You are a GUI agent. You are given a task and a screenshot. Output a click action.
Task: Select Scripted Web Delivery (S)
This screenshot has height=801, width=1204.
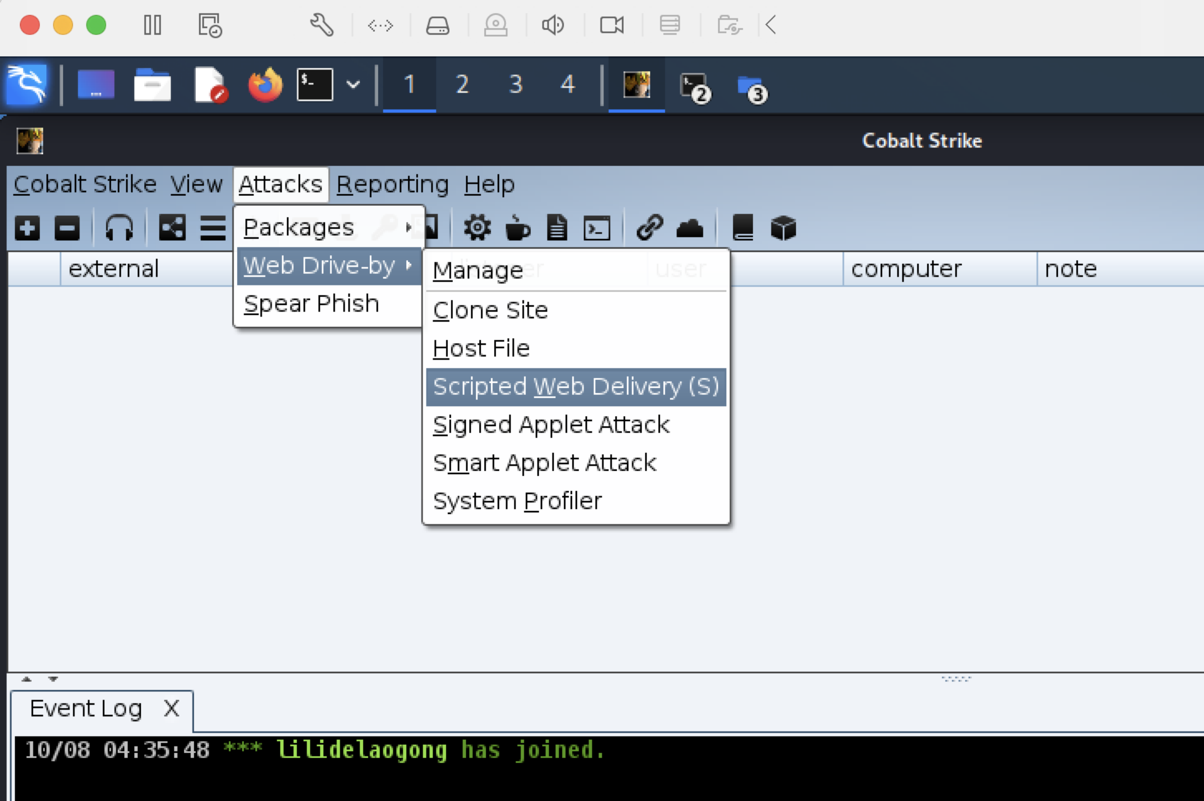pos(576,387)
